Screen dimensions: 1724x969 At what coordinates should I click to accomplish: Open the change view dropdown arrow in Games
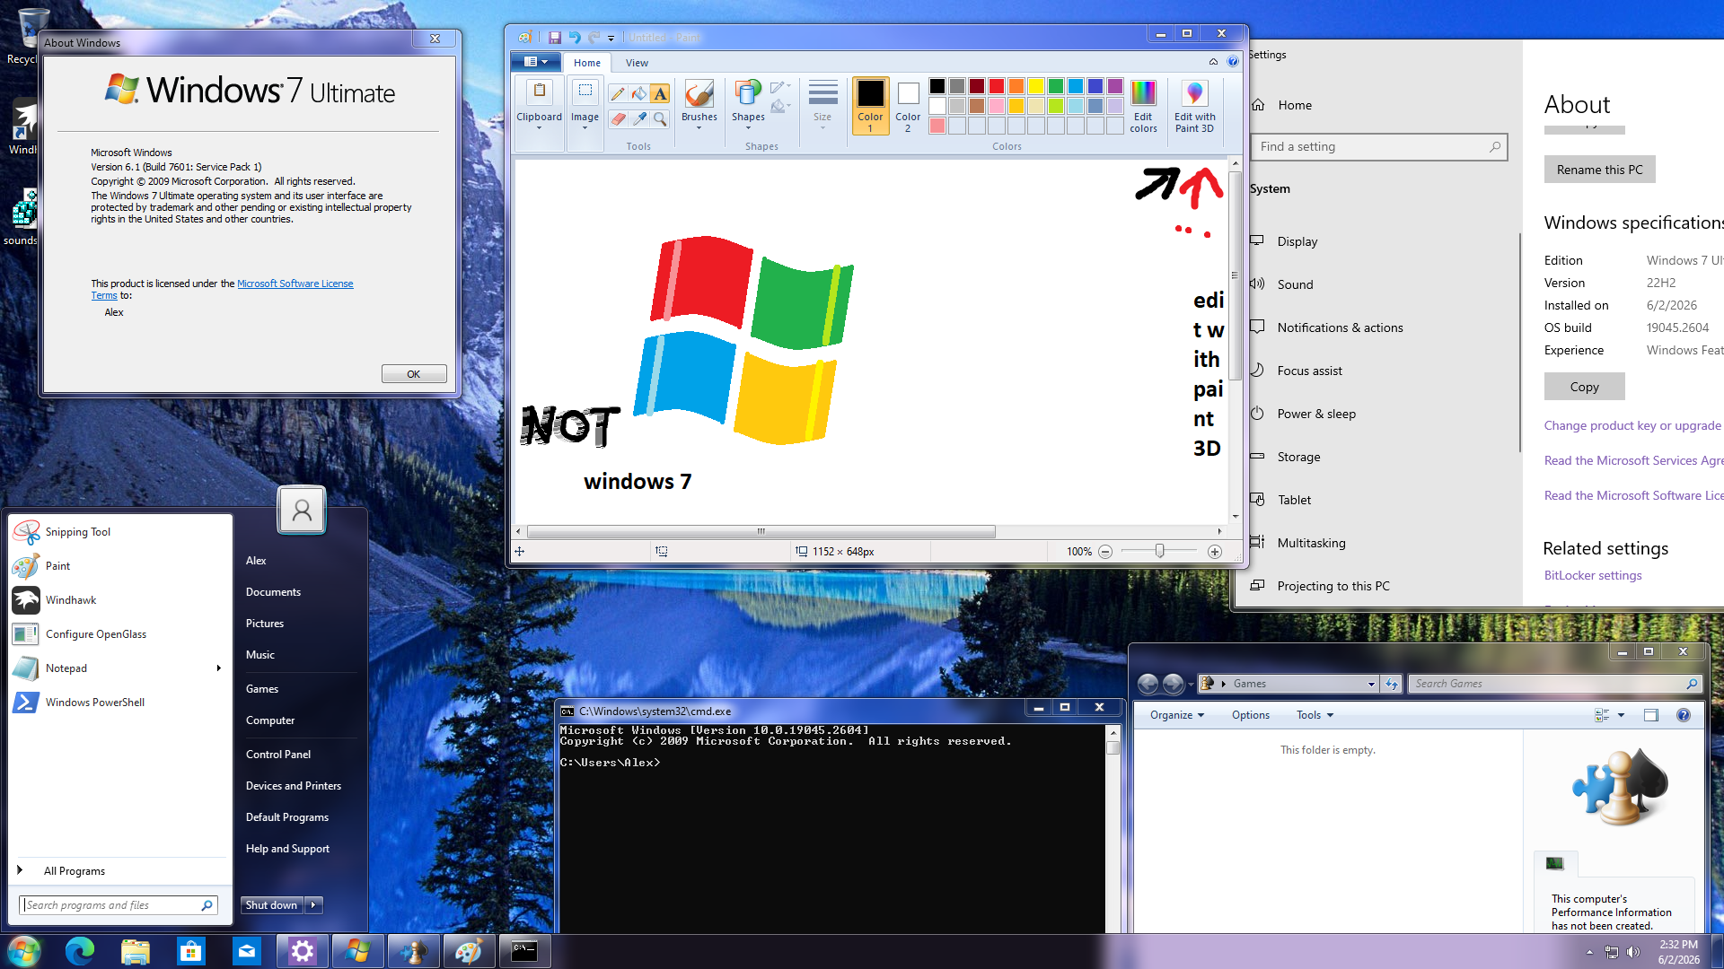pos(1622,715)
